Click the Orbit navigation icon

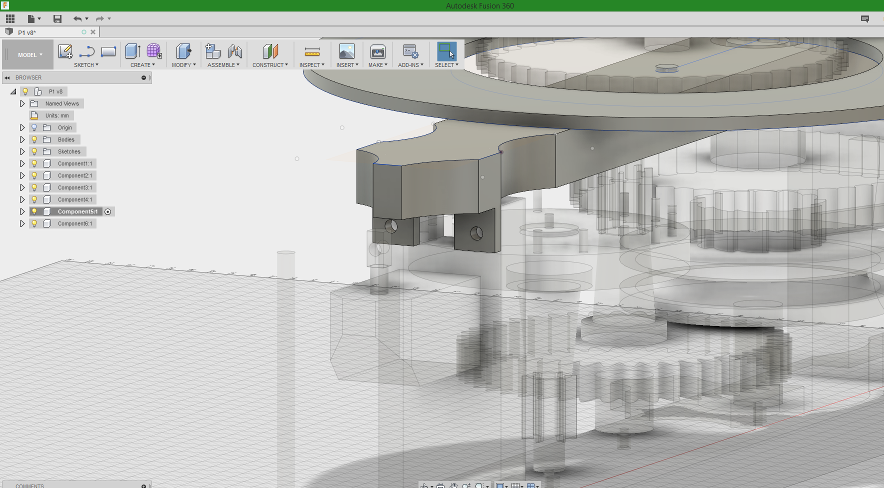(424, 485)
